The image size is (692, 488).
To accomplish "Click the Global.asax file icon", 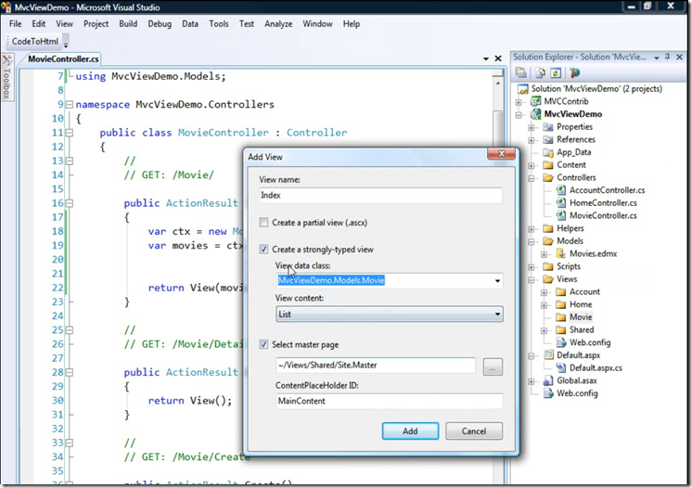I will 548,380.
